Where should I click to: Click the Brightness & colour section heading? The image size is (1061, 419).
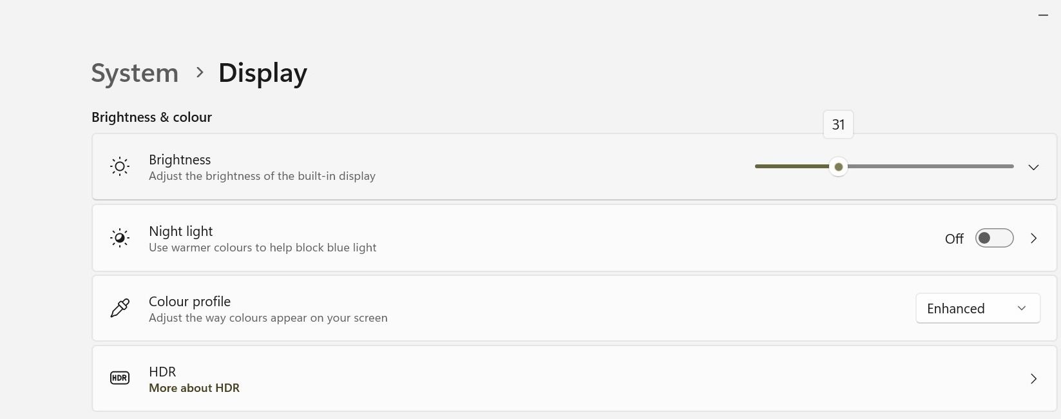tap(151, 117)
